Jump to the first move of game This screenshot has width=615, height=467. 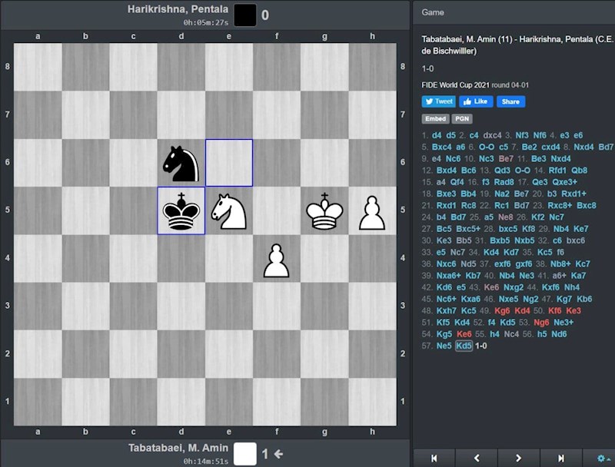(434, 458)
